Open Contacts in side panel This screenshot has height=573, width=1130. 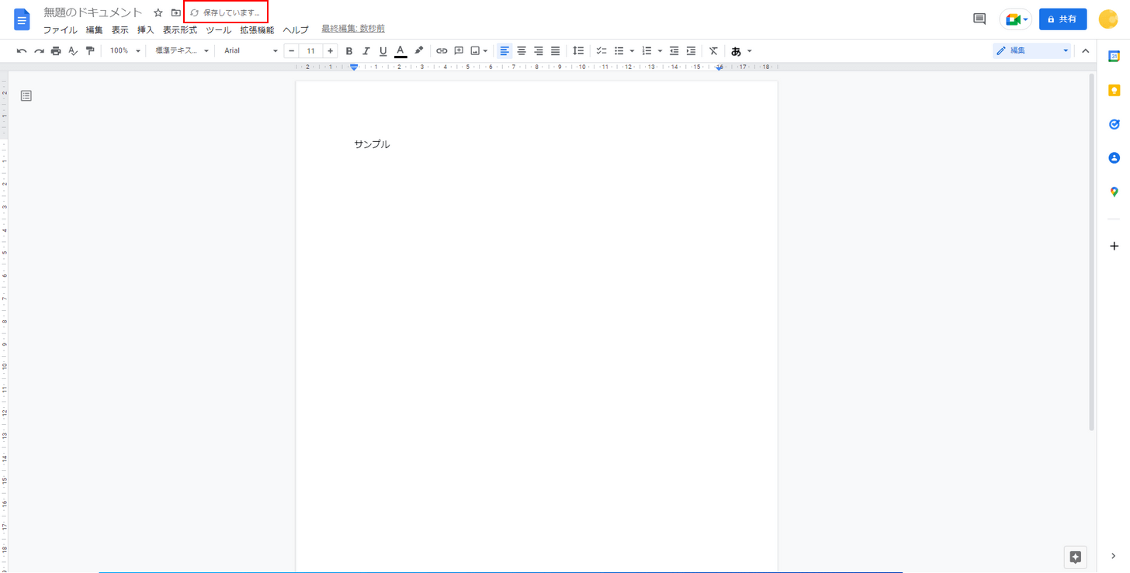pyautogui.click(x=1114, y=158)
